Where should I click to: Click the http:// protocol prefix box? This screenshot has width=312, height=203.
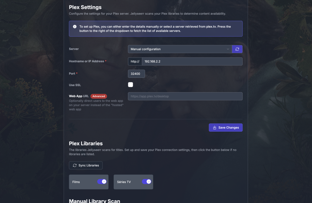click(135, 61)
